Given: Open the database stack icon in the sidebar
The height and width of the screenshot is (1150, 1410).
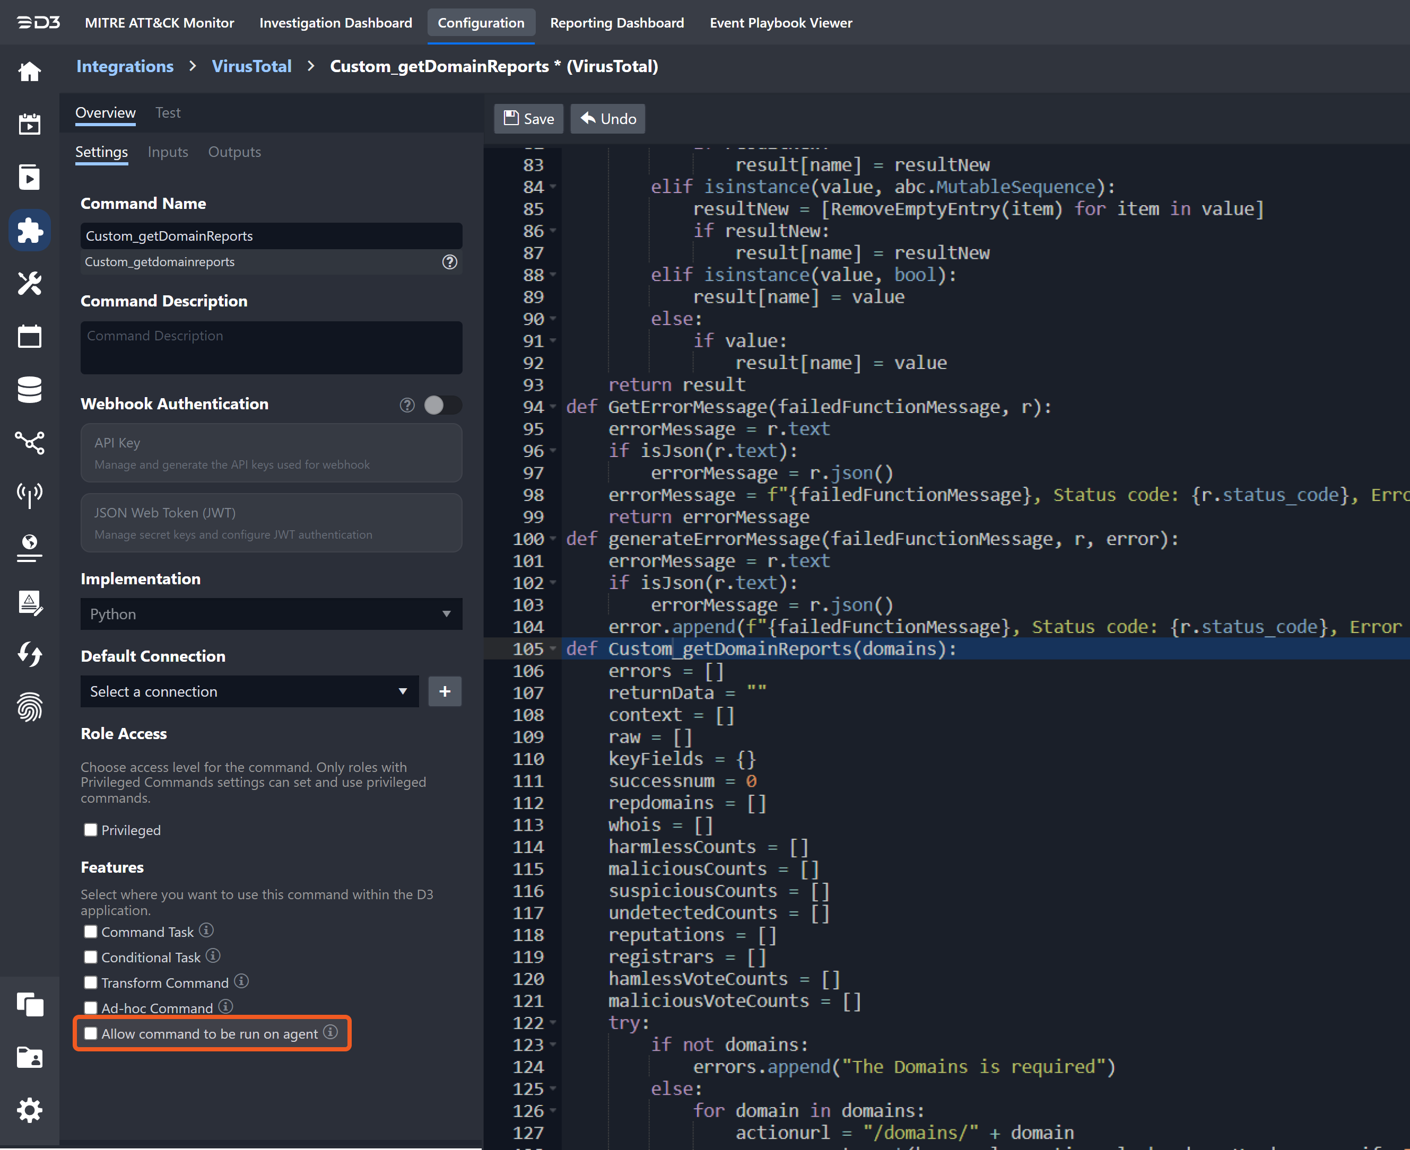Looking at the screenshot, I should pos(29,390).
